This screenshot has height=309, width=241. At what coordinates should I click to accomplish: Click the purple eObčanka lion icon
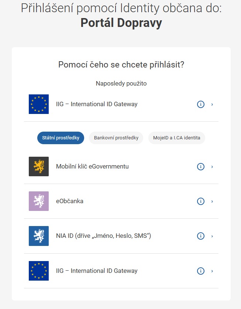point(39,201)
